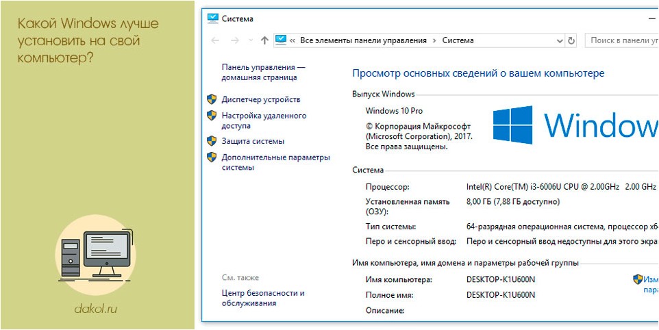Click 'Перо и сенсорный ввод недоступны' value
Image resolution: width=659 pixels, height=330 pixels.
(x=562, y=242)
